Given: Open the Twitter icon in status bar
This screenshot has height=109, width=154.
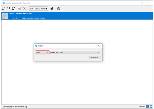Looking at the screenshot, I should click(x=151, y=106).
